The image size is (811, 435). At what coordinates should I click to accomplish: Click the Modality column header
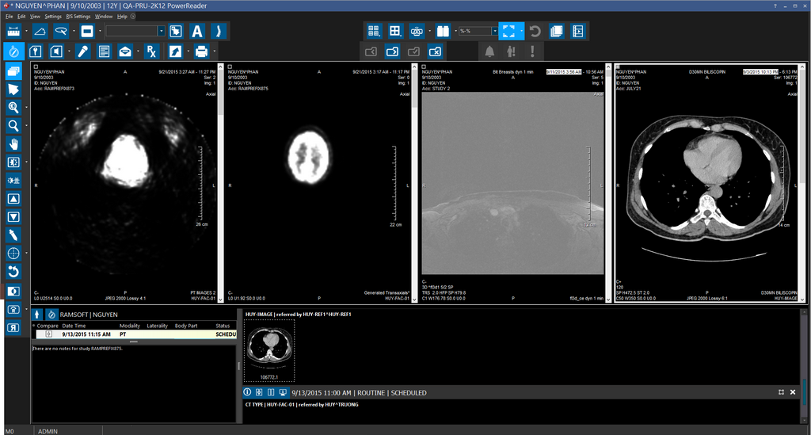pos(130,326)
